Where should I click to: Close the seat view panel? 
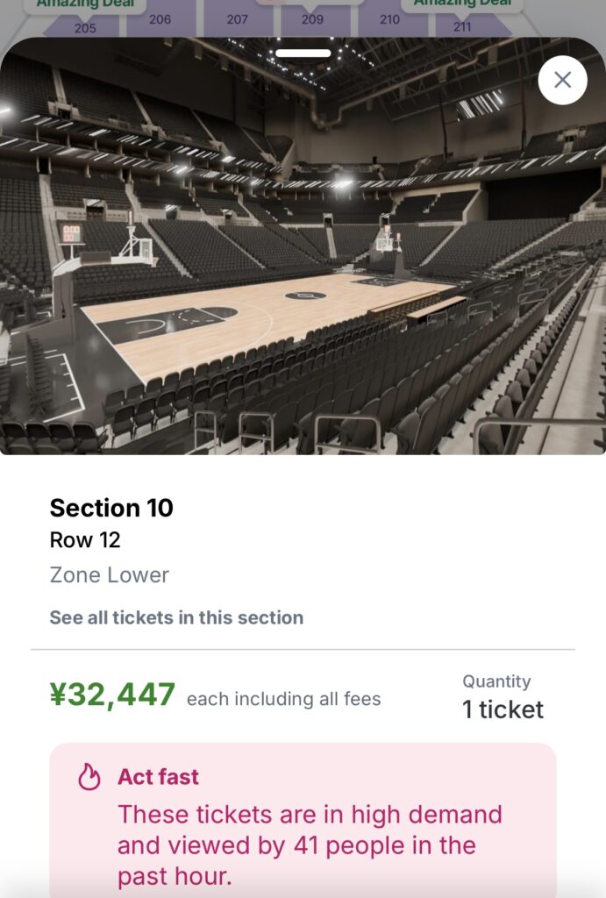[562, 80]
